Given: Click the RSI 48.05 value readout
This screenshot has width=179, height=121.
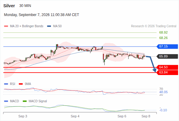Looking at the screenshot, I should click(x=164, y=92).
